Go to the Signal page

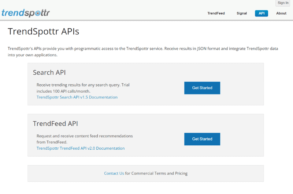(x=242, y=13)
